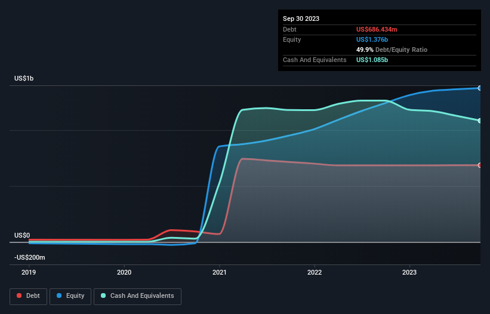Select the Equity endpoint marker on chart
Screen dimensions: 490x314
(x=479, y=88)
